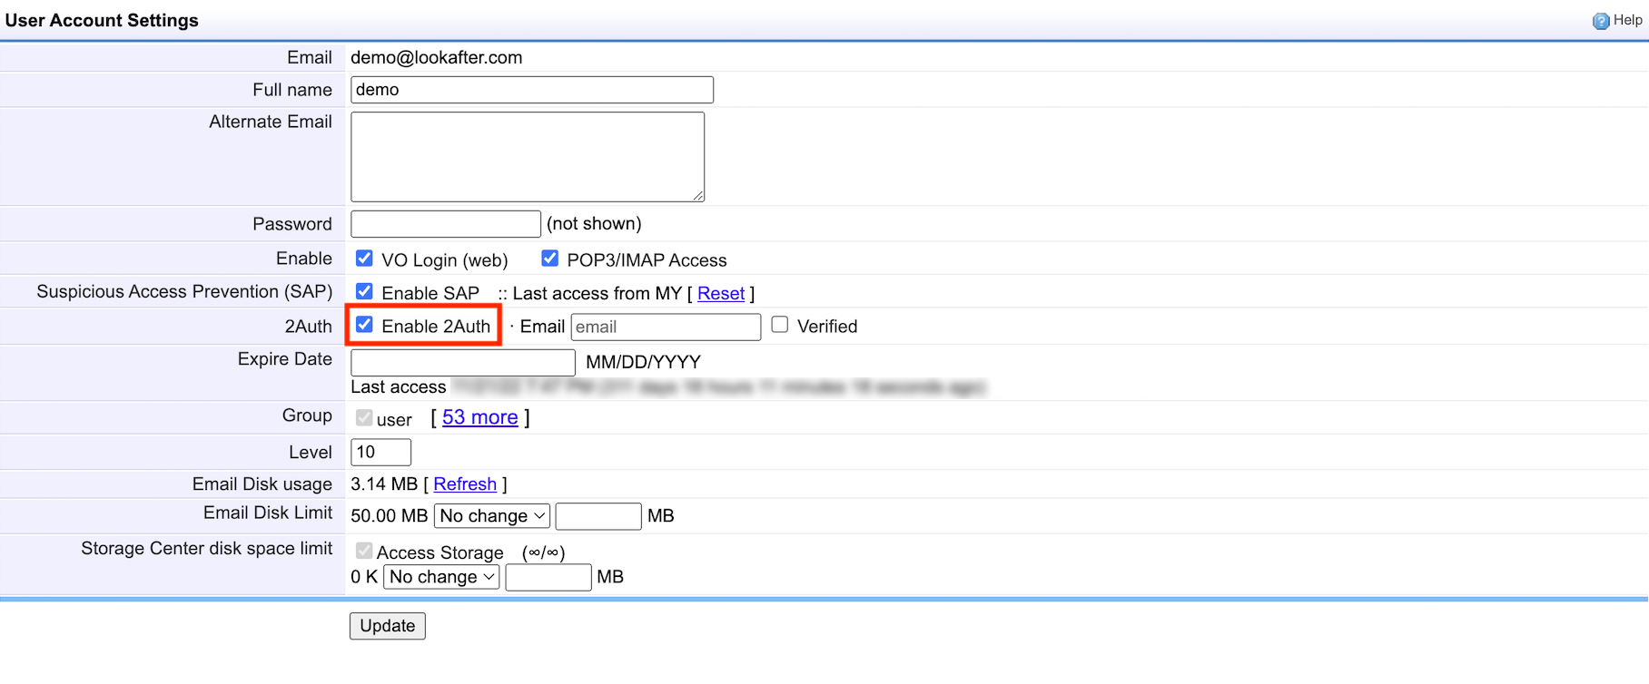Toggle the user group checkbox
The image size is (1649, 684).
pos(364,417)
